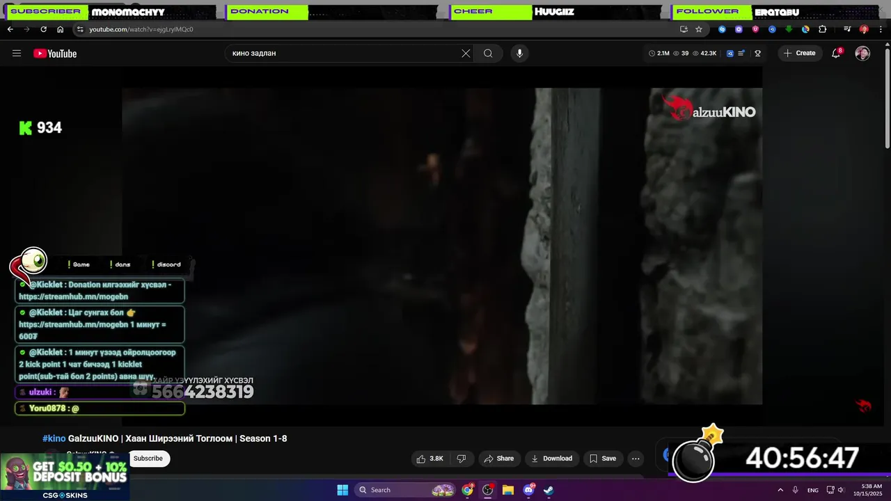891x501 pixels.
Task: Open File Explorer from the taskbar
Action: [x=508, y=490]
